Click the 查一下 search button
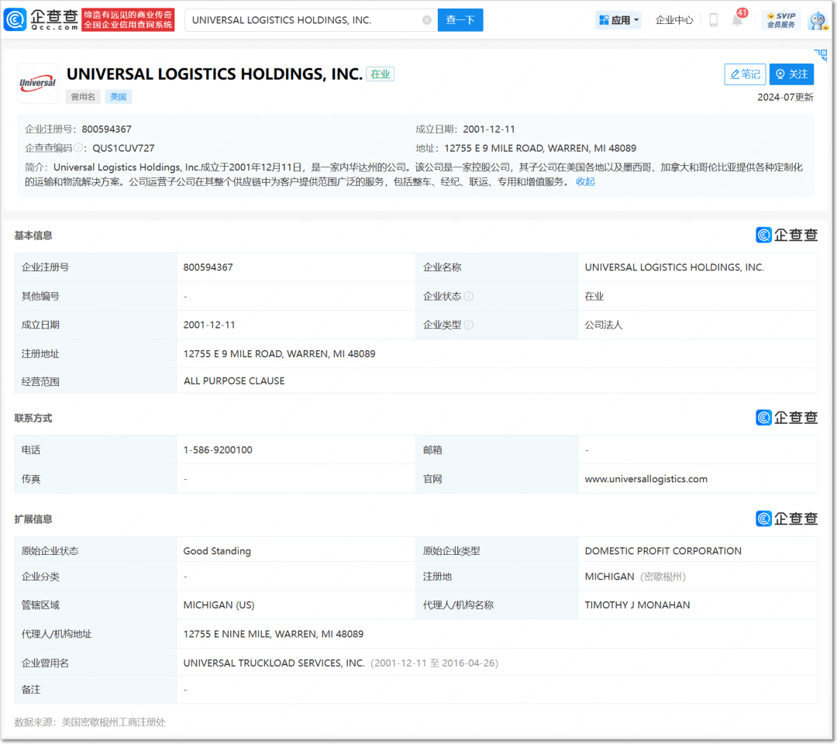This screenshot has width=837, height=744. (460, 20)
